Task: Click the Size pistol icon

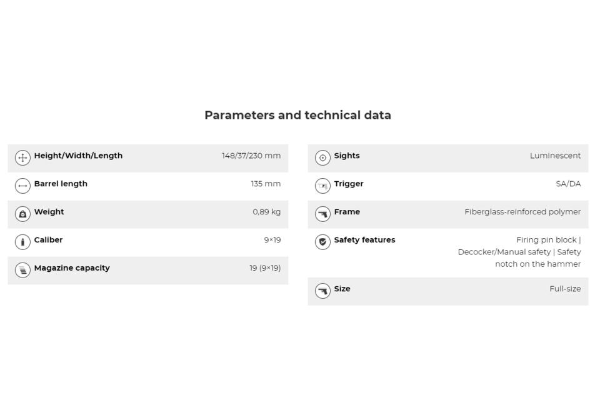Action: [x=322, y=291]
